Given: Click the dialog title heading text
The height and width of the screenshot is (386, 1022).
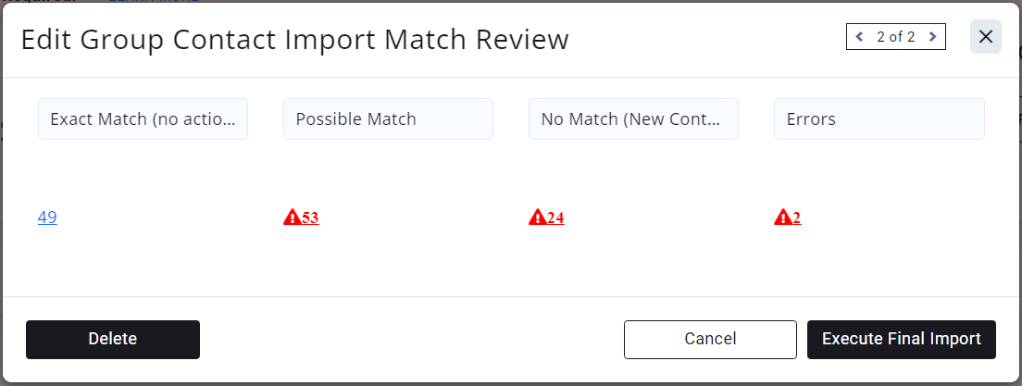Looking at the screenshot, I should 294,40.
